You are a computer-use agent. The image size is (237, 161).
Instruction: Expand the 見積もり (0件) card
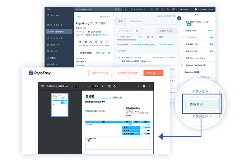(183, 51)
